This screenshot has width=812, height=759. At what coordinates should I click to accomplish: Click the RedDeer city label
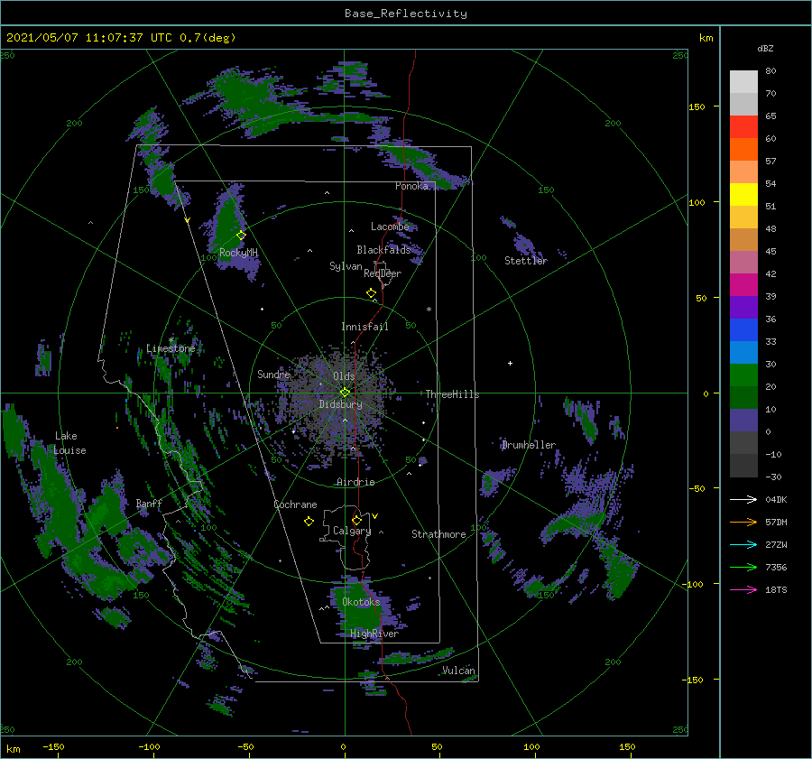pos(383,273)
